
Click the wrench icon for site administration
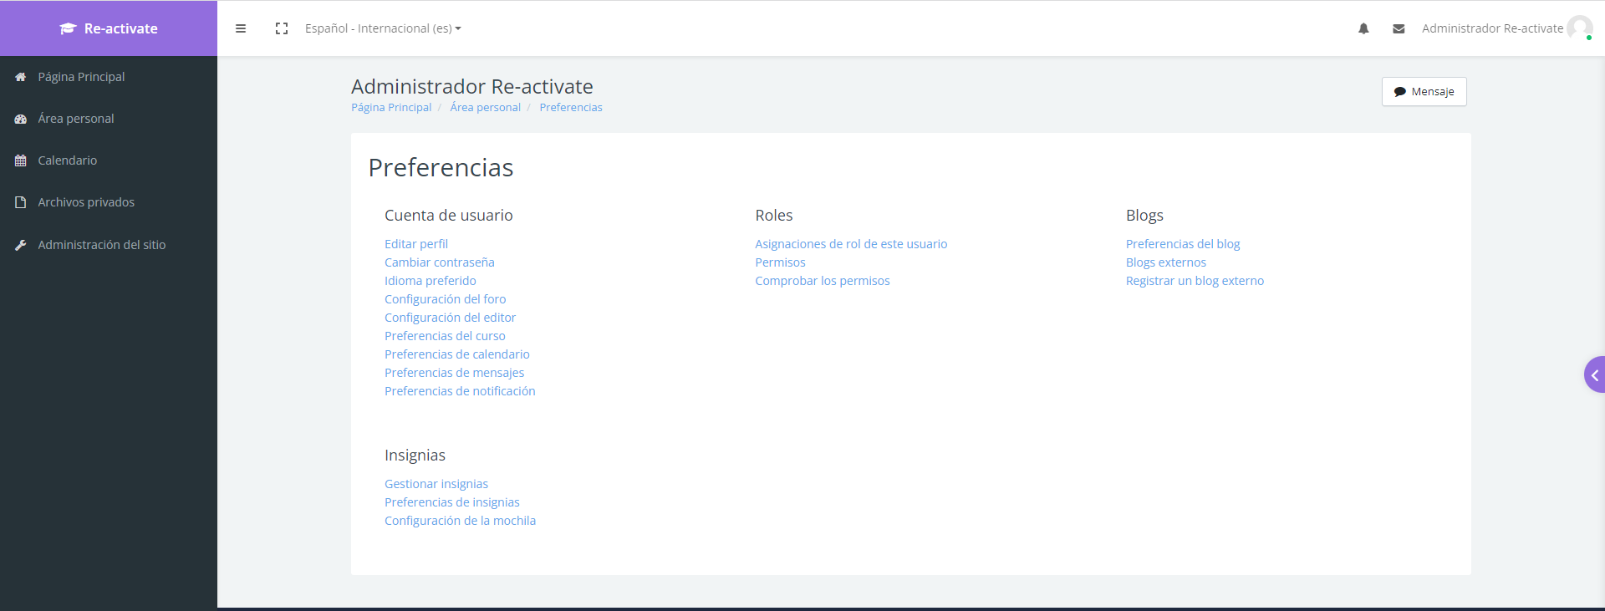(x=21, y=245)
